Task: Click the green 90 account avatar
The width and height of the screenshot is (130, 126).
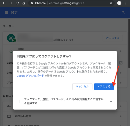Action: 11,38
